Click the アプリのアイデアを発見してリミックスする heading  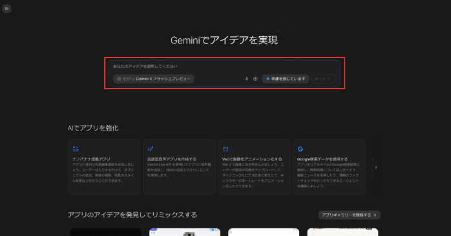pyautogui.click(x=132, y=215)
